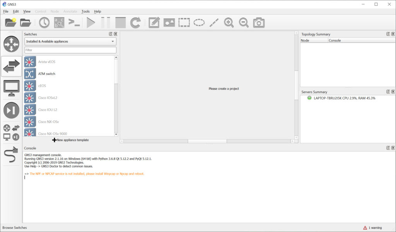Open snapshot manager clock icon

tap(44, 23)
